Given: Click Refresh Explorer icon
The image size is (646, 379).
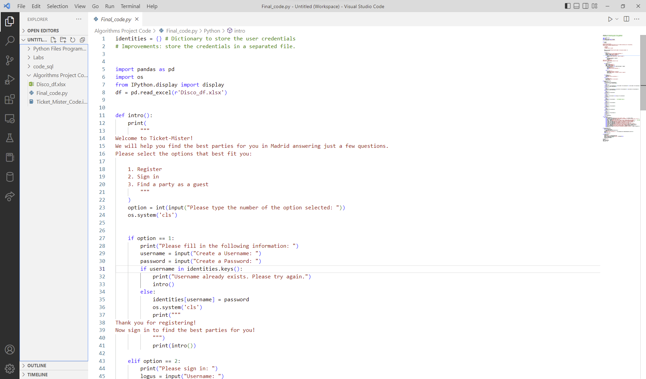Looking at the screenshot, I should click(x=73, y=40).
